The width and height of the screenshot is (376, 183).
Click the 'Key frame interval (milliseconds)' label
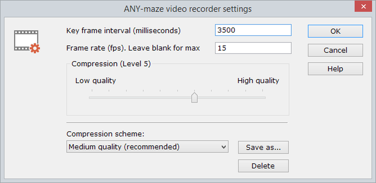pos(123,31)
